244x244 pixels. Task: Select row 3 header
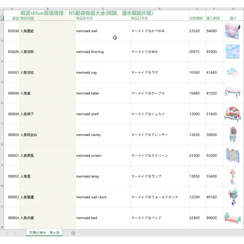tap(2, 31)
